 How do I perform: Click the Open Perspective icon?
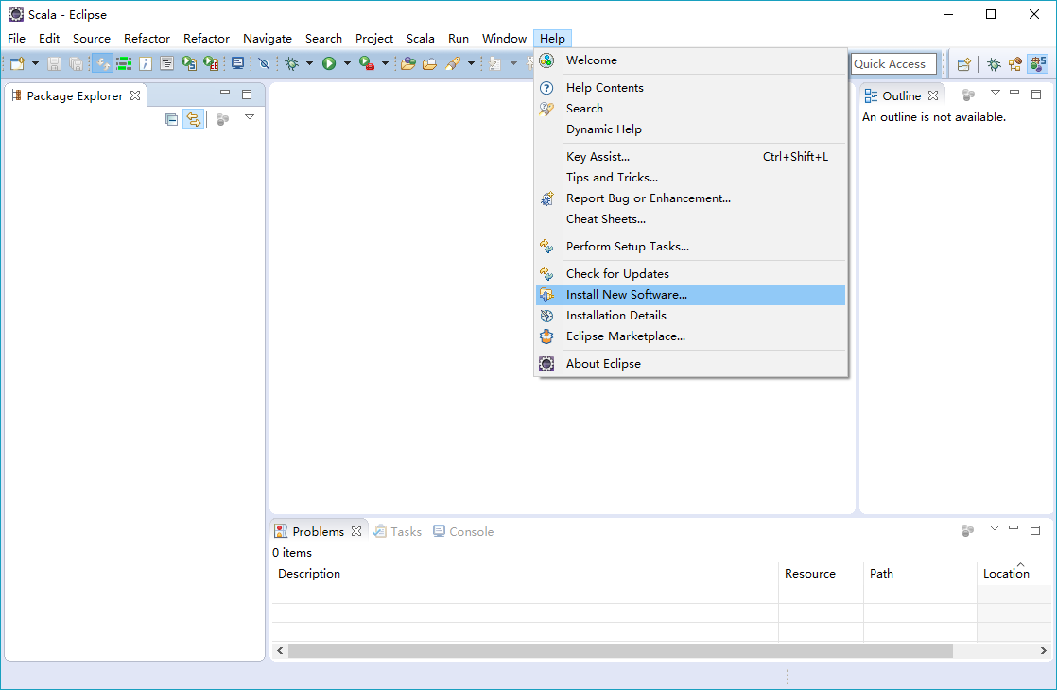point(963,64)
